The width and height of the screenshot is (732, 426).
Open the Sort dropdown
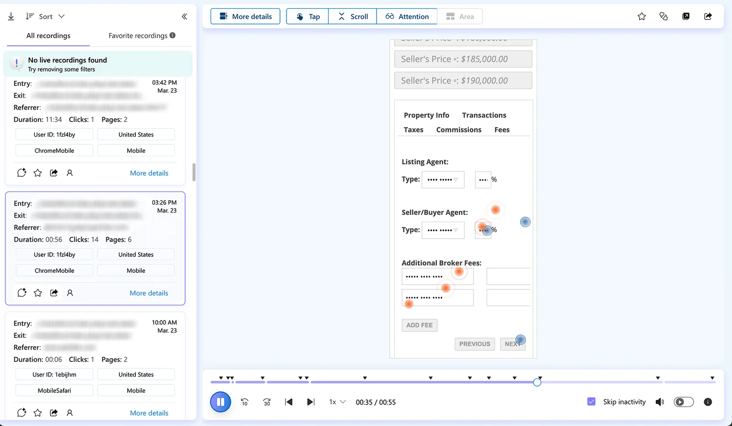pos(45,16)
